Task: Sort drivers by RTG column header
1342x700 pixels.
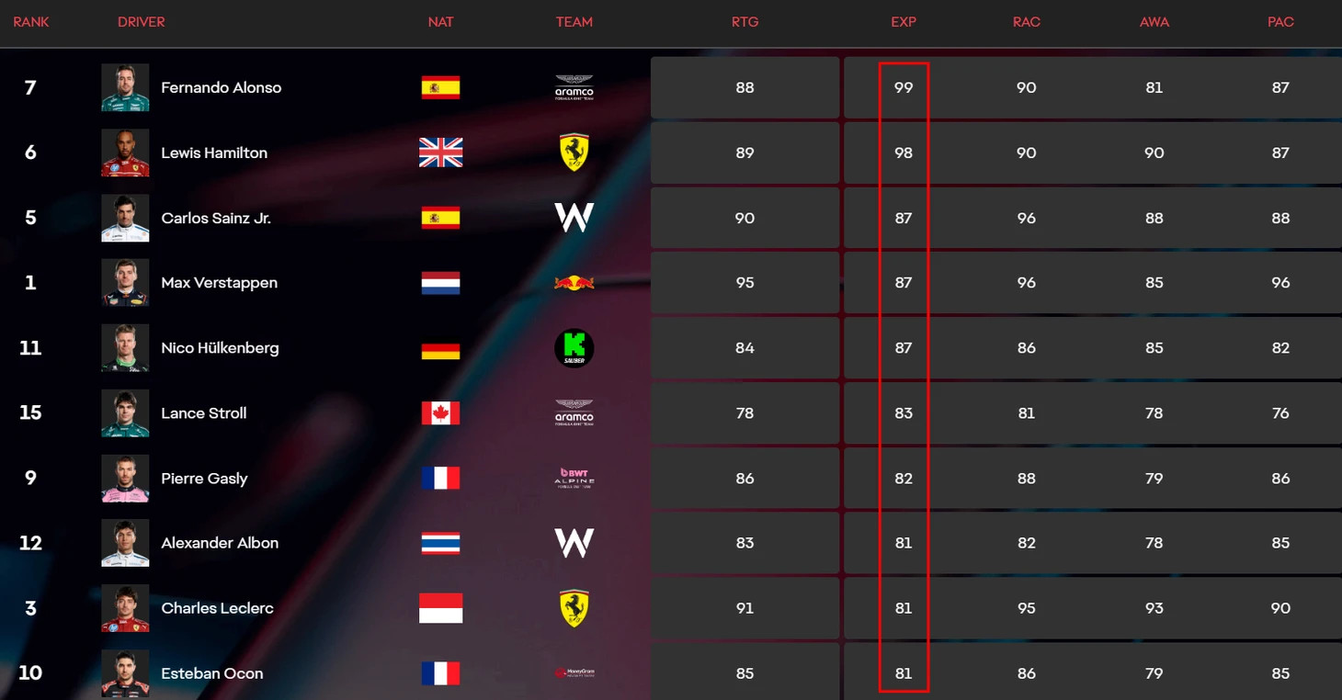Action: point(745,22)
